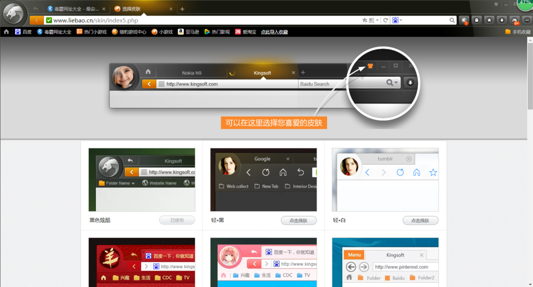Click the 已使用 button under 黑色炫酷
The width and height of the screenshot is (533, 287).
177,220
